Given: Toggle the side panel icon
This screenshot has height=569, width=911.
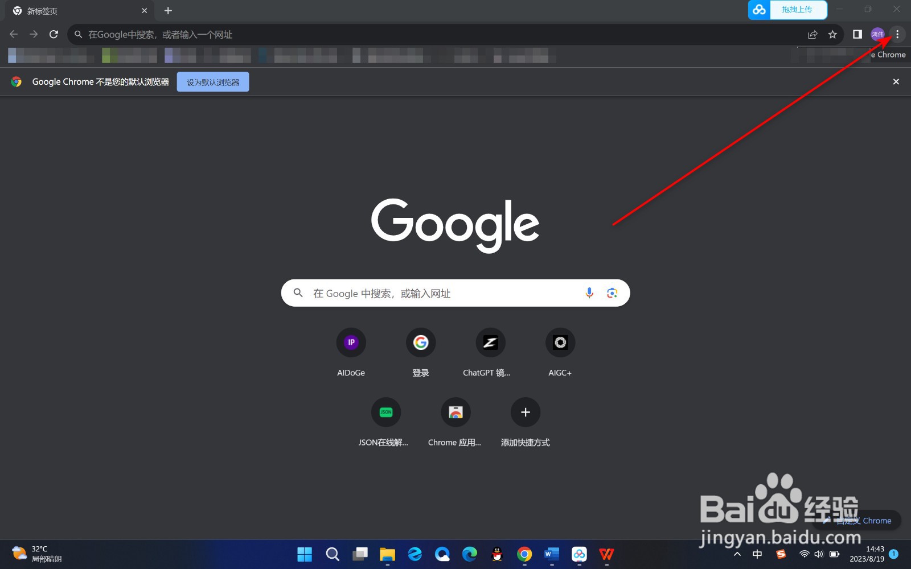Looking at the screenshot, I should (857, 35).
